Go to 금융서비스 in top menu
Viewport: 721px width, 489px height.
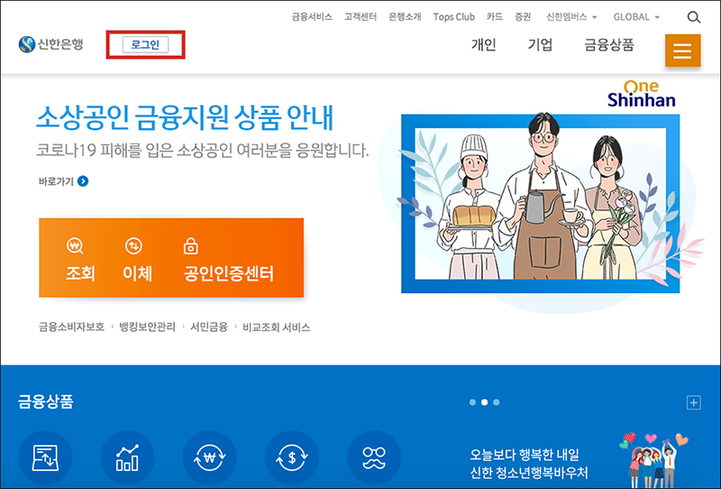click(x=312, y=17)
